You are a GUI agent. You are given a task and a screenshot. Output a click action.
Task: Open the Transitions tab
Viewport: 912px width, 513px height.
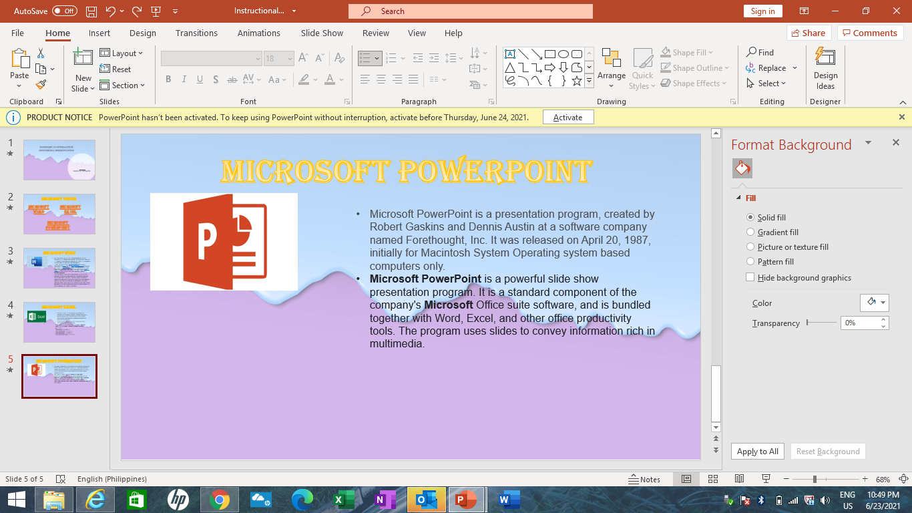coord(196,33)
